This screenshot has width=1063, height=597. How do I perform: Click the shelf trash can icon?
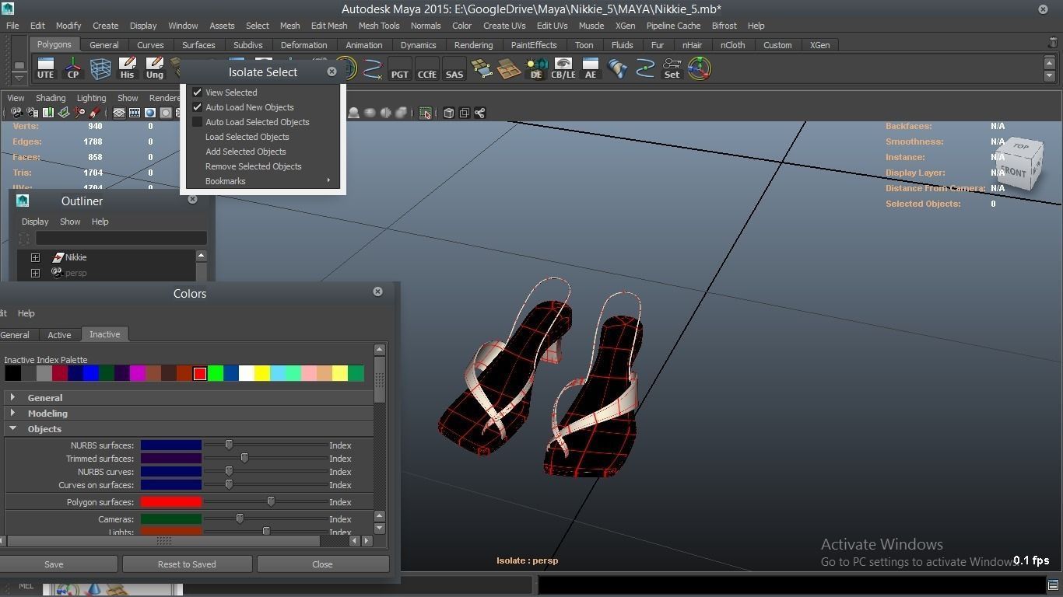(x=1053, y=44)
